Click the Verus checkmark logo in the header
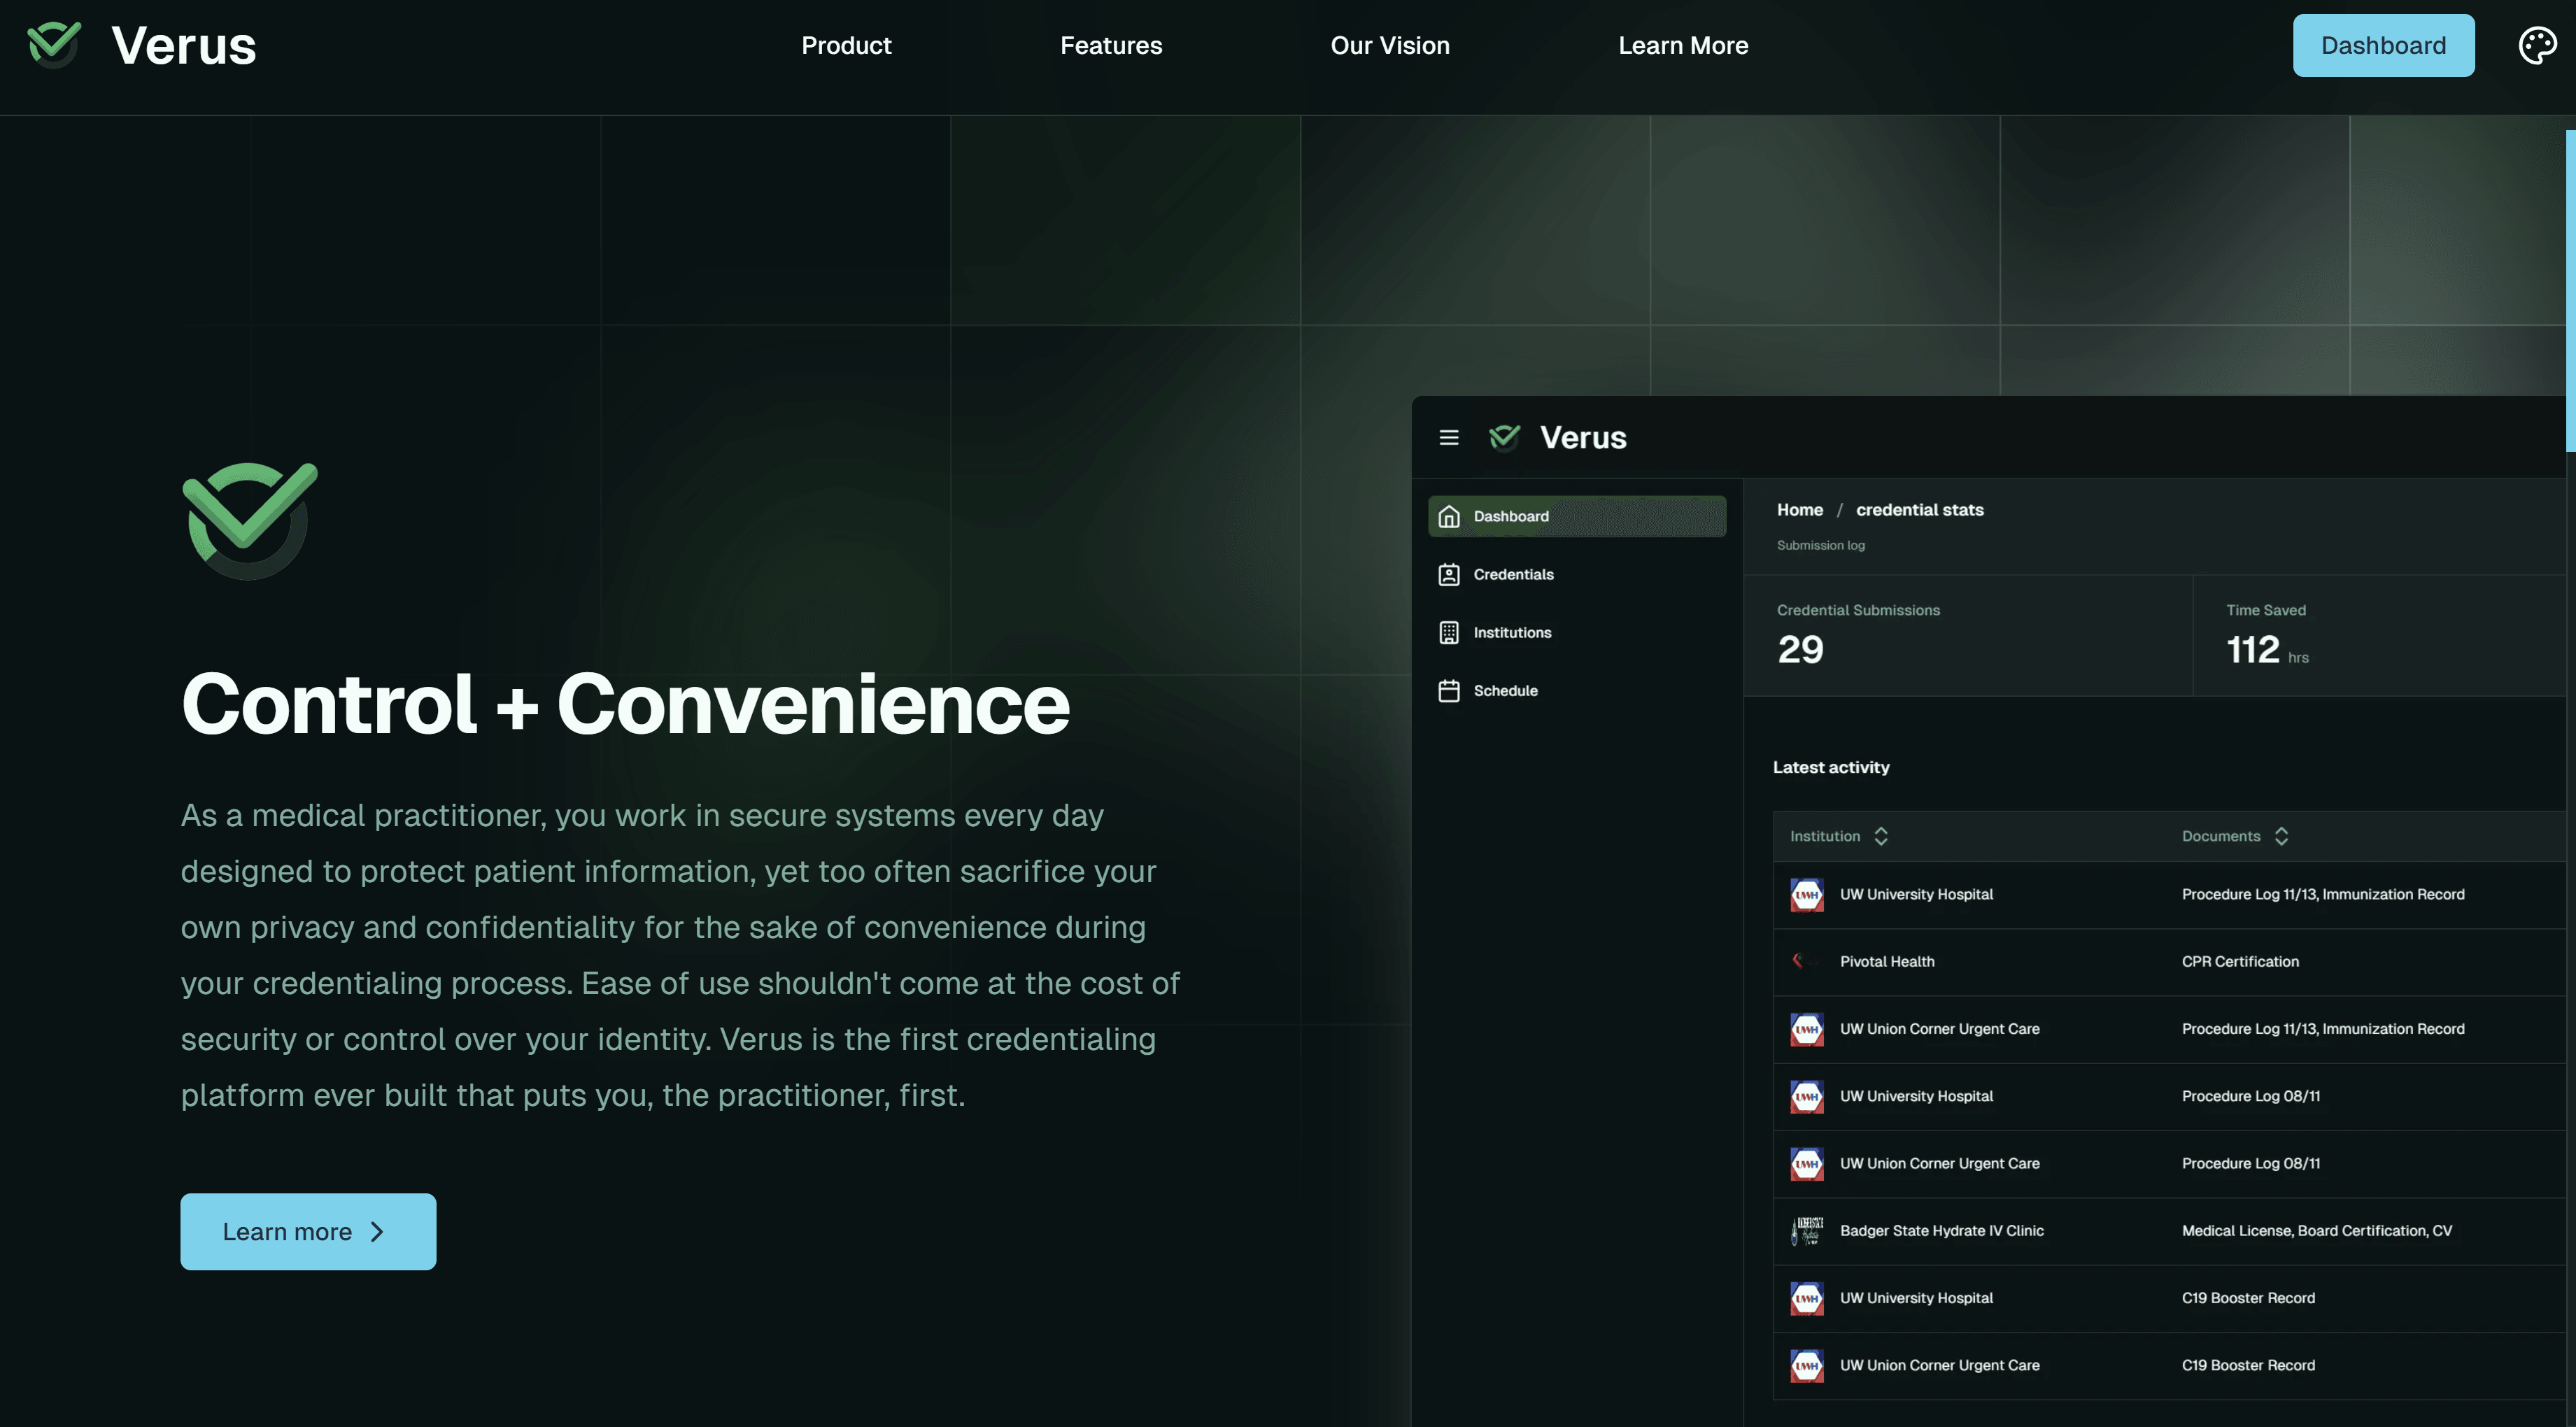The height and width of the screenshot is (1427, 2576). (54, 44)
